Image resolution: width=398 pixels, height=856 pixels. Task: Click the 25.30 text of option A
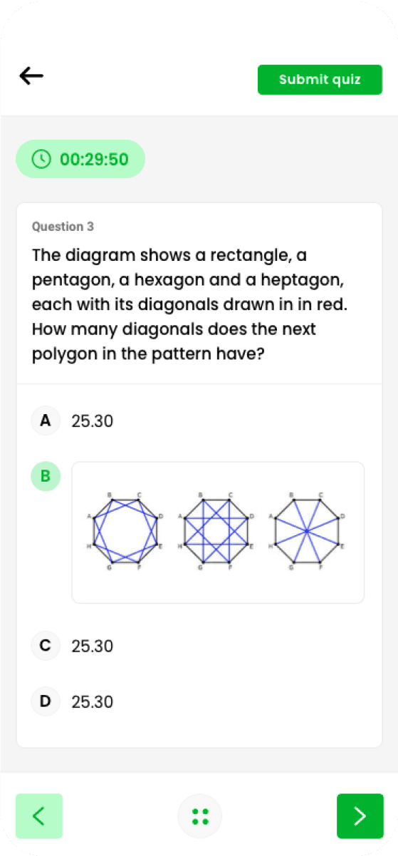93,421
